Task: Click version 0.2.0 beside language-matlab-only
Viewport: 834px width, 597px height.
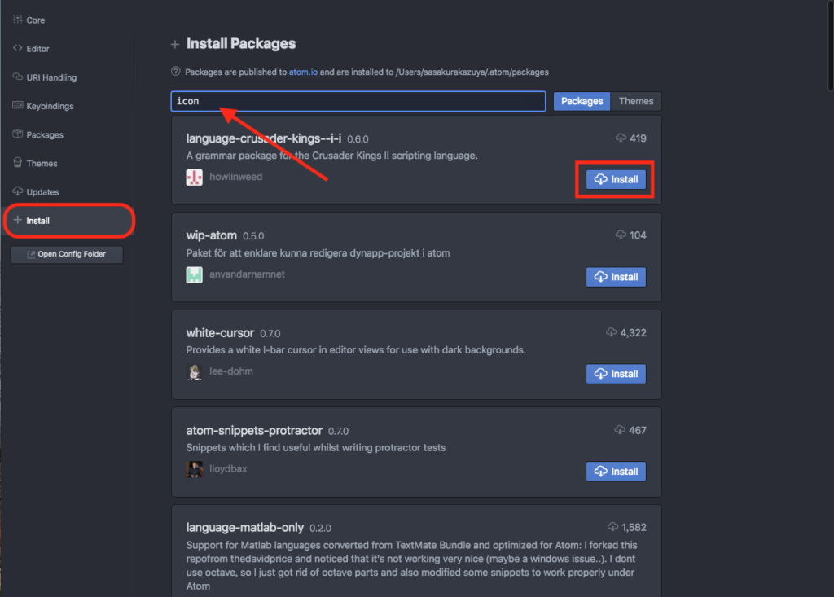Action: (x=320, y=529)
